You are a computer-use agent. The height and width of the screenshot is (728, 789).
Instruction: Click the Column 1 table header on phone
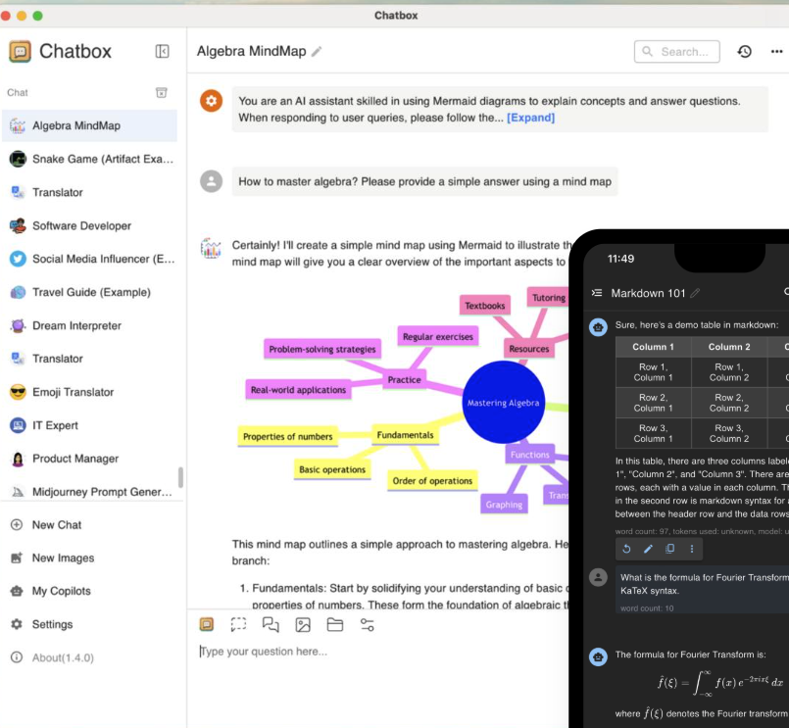(x=653, y=347)
